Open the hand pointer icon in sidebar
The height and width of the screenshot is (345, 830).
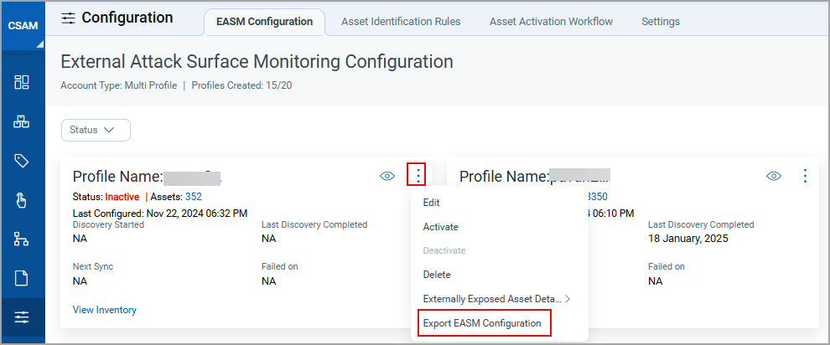(x=22, y=200)
